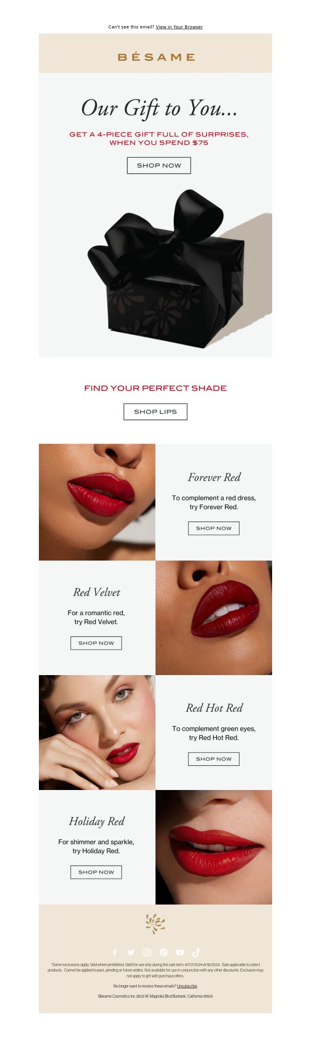Open the green-eyed model photo
Viewport: 311px width, 1044px height.
click(97, 732)
